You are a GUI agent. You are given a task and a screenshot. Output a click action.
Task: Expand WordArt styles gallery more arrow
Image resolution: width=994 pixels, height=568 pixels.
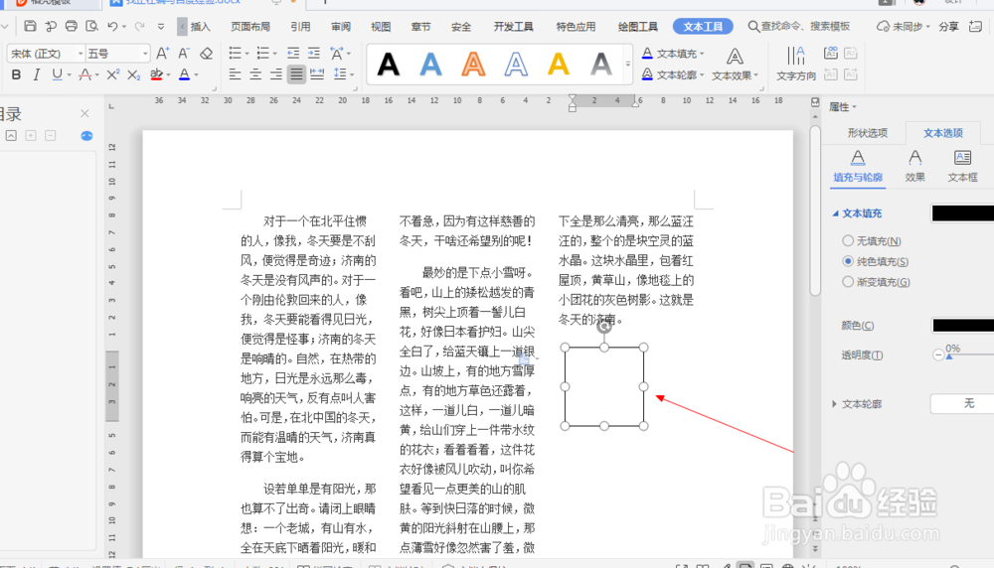click(x=627, y=64)
